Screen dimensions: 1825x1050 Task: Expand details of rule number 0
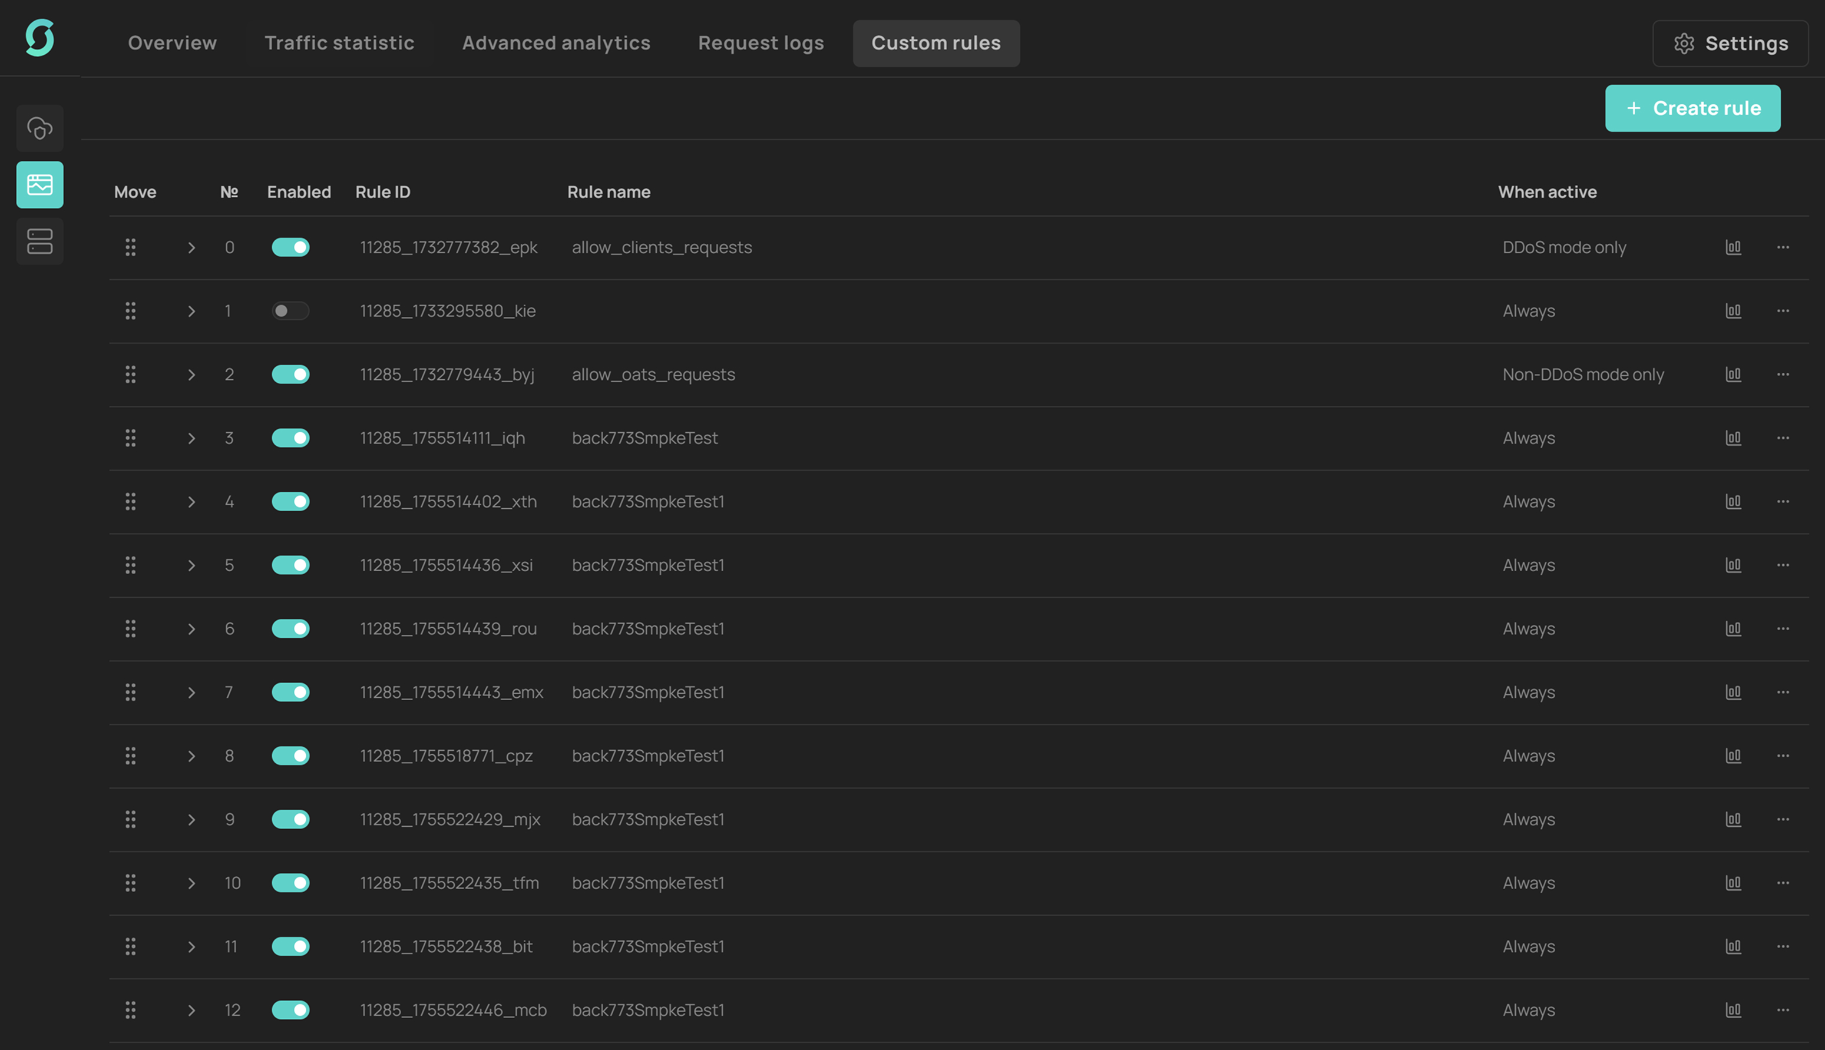[191, 247]
